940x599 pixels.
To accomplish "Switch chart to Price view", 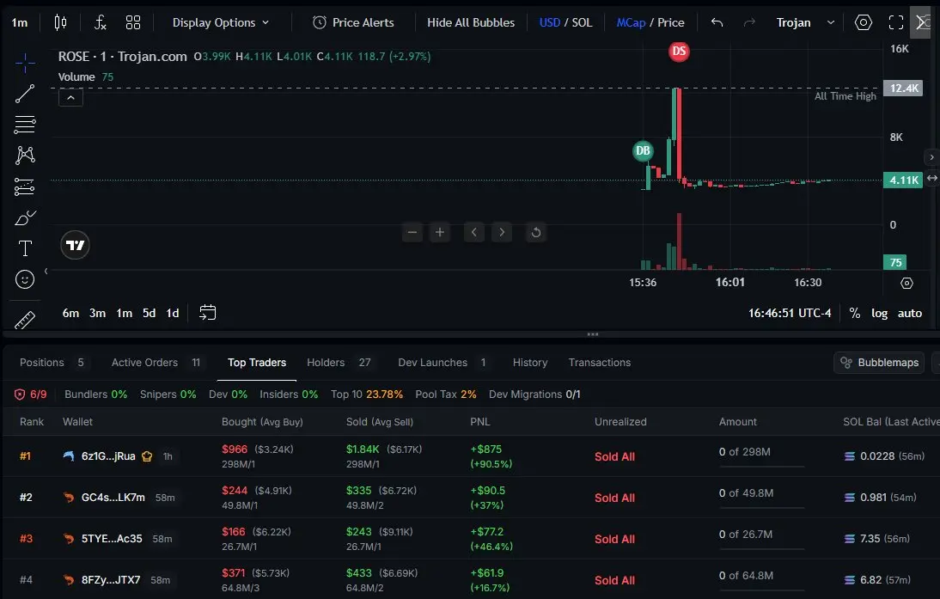I will coord(671,23).
